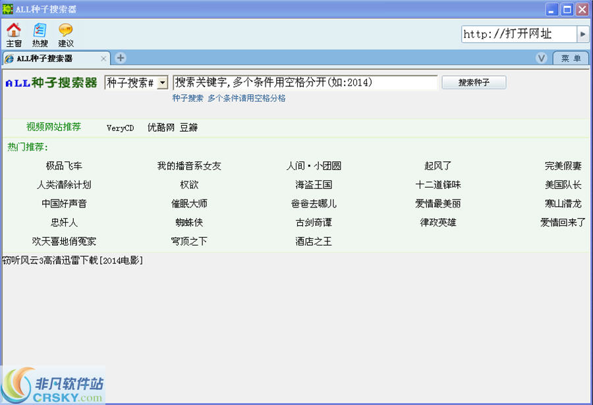593x405 pixels.
Task: Click 爱情最美丽 recommendation
Action: [438, 203]
